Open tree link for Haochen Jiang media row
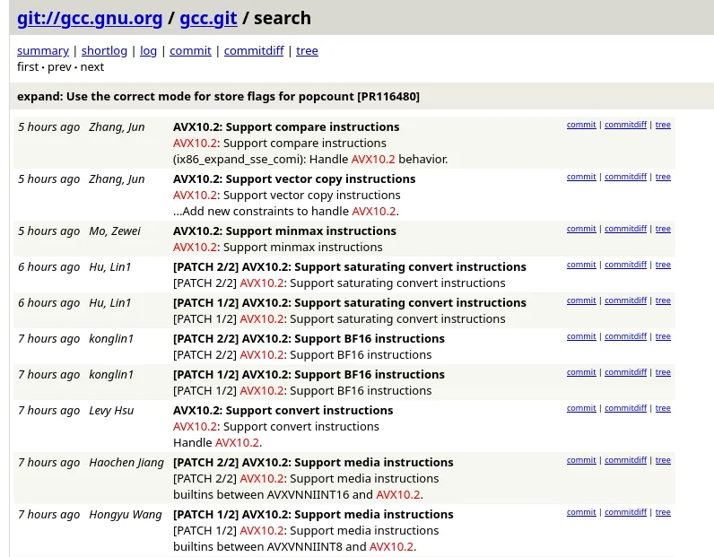This screenshot has height=557, width=714. (x=663, y=460)
